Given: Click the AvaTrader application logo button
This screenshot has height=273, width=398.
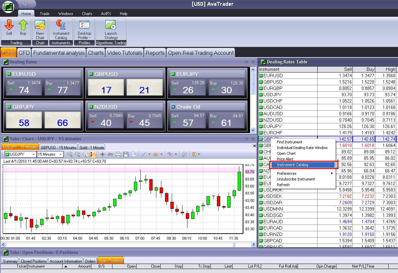Looking at the screenshot, I should [8, 7].
